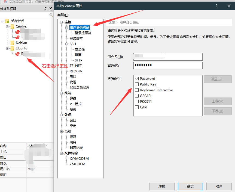Select SFTP under SSH
Image resolution: width=235 pixels, height=192 pixels.
(x=78, y=60)
